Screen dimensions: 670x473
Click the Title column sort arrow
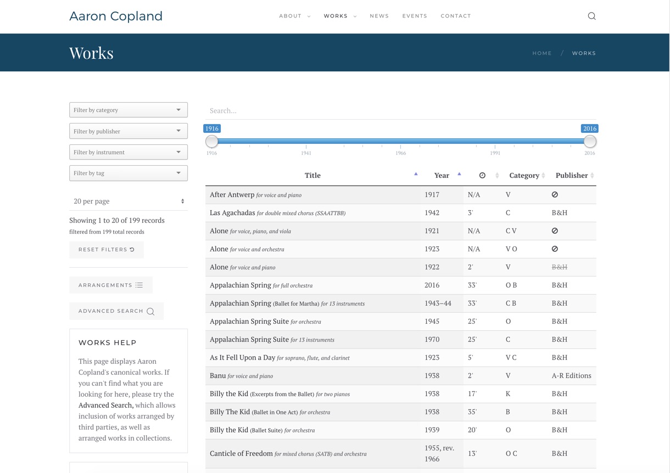point(416,174)
